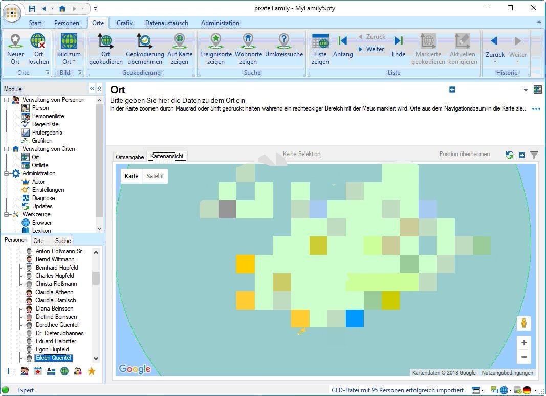
Task: Click the Keine Selektion link
Action: tap(301, 154)
